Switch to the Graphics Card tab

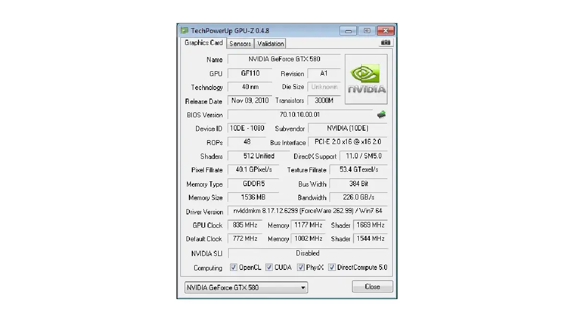point(203,43)
